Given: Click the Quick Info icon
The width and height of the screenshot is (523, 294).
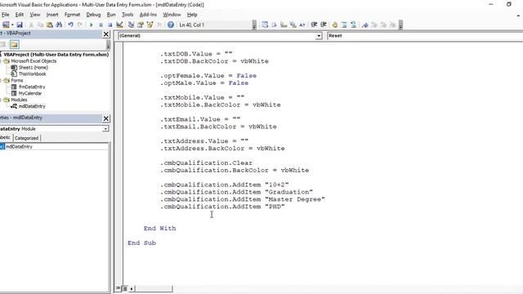Looking at the screenshot, I should tap(284, 24).
